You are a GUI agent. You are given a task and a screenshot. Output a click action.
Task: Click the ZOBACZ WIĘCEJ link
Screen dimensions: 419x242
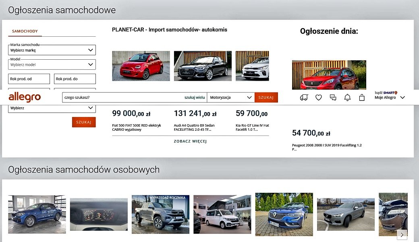[190, 142]
